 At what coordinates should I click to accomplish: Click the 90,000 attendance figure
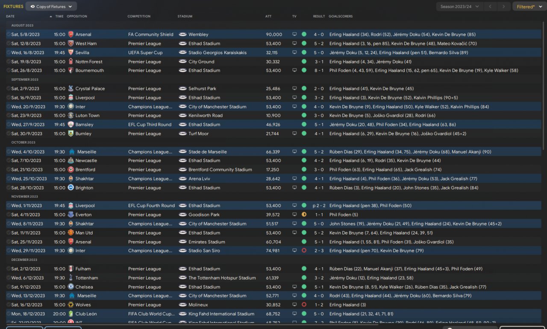[274, 35]
